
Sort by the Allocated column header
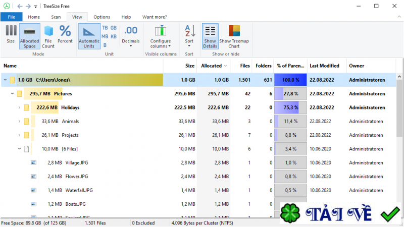coord(214,66)
